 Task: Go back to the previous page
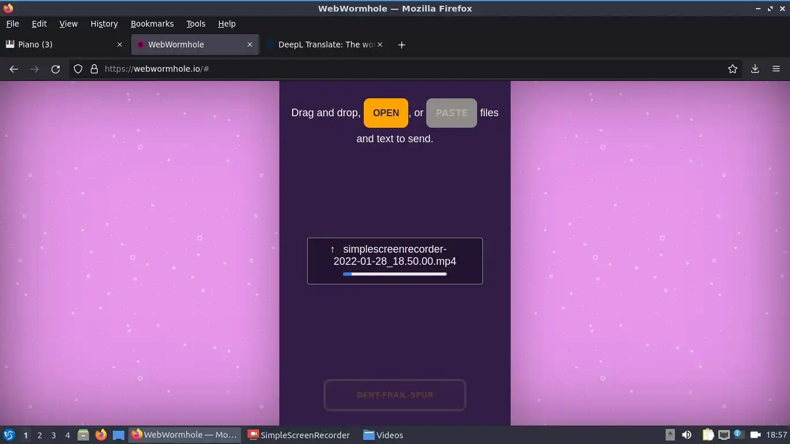pyautogui.click(x=14, y=69)
